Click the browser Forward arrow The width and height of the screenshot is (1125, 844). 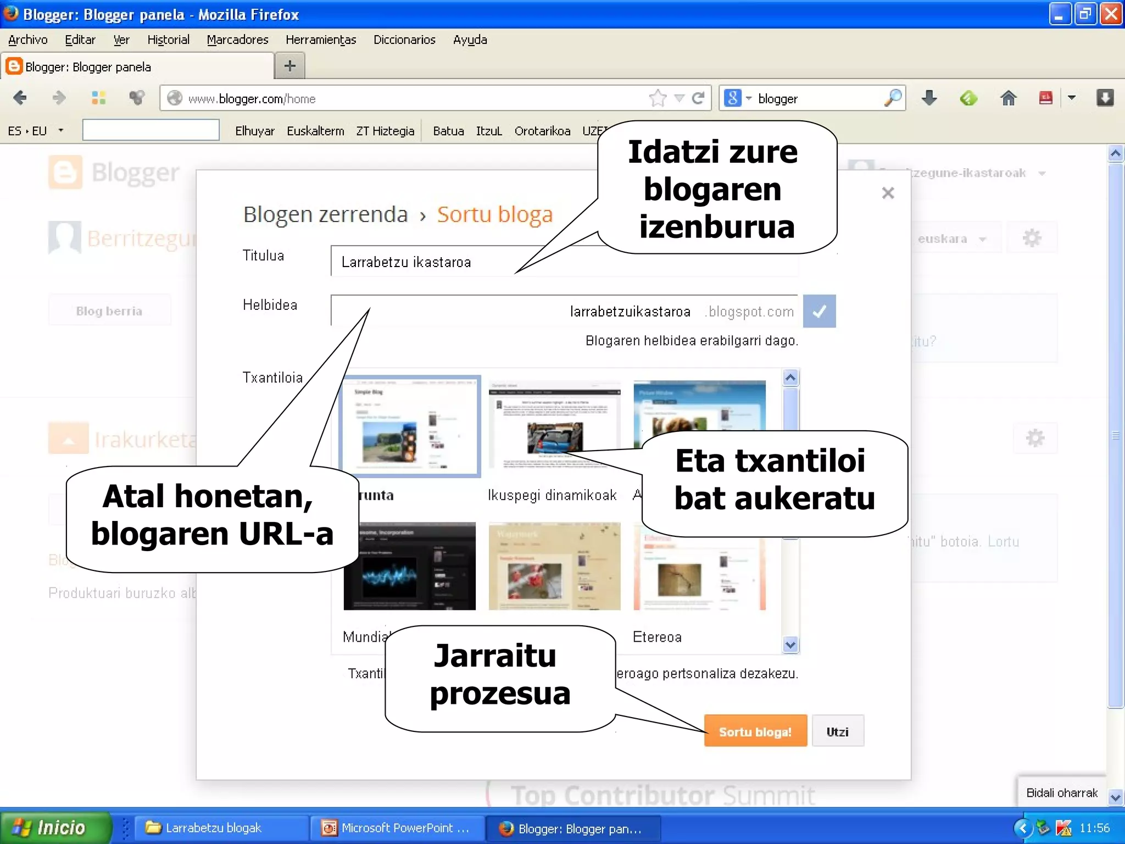coord(59,98)
